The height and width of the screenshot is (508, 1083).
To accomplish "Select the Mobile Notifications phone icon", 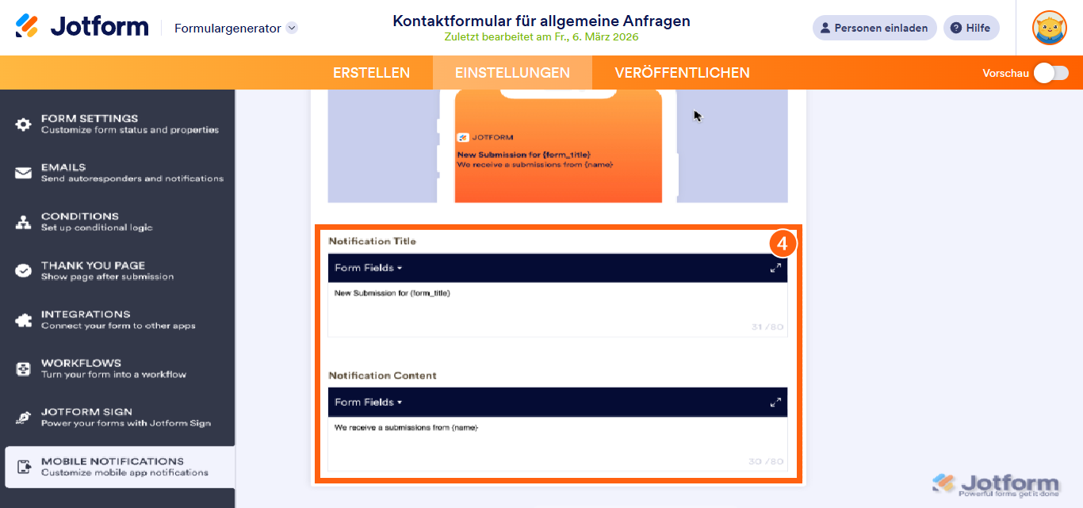I will pyautogui.click(x=24, y=466).
